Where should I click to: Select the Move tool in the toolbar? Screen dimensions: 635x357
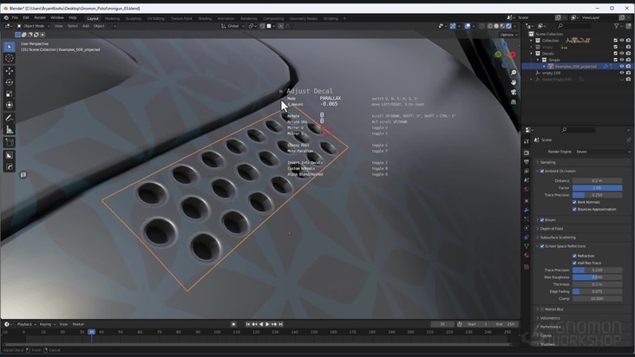(10, 71)
